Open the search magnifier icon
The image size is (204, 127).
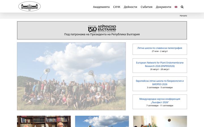(x=182, y=7)
